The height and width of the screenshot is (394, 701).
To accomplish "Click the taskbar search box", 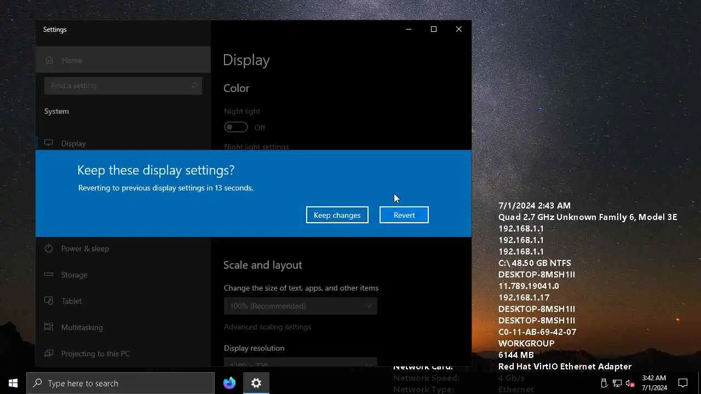I will pos(120,383).
